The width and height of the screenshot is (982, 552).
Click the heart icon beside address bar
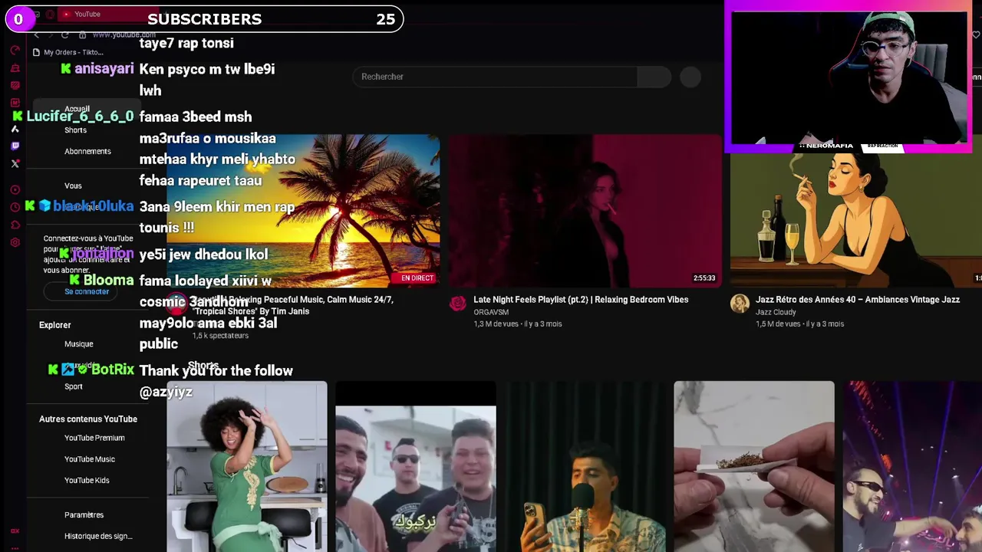(x=976, y=34)
